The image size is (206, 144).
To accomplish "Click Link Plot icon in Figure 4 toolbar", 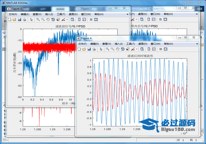I will [x=142, y=49].
